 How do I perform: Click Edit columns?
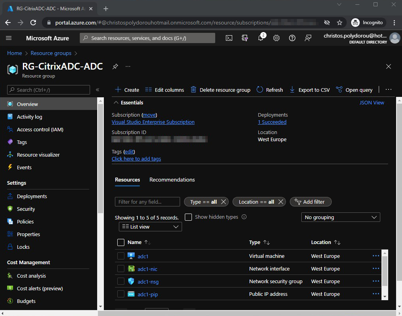click(165, 90)
